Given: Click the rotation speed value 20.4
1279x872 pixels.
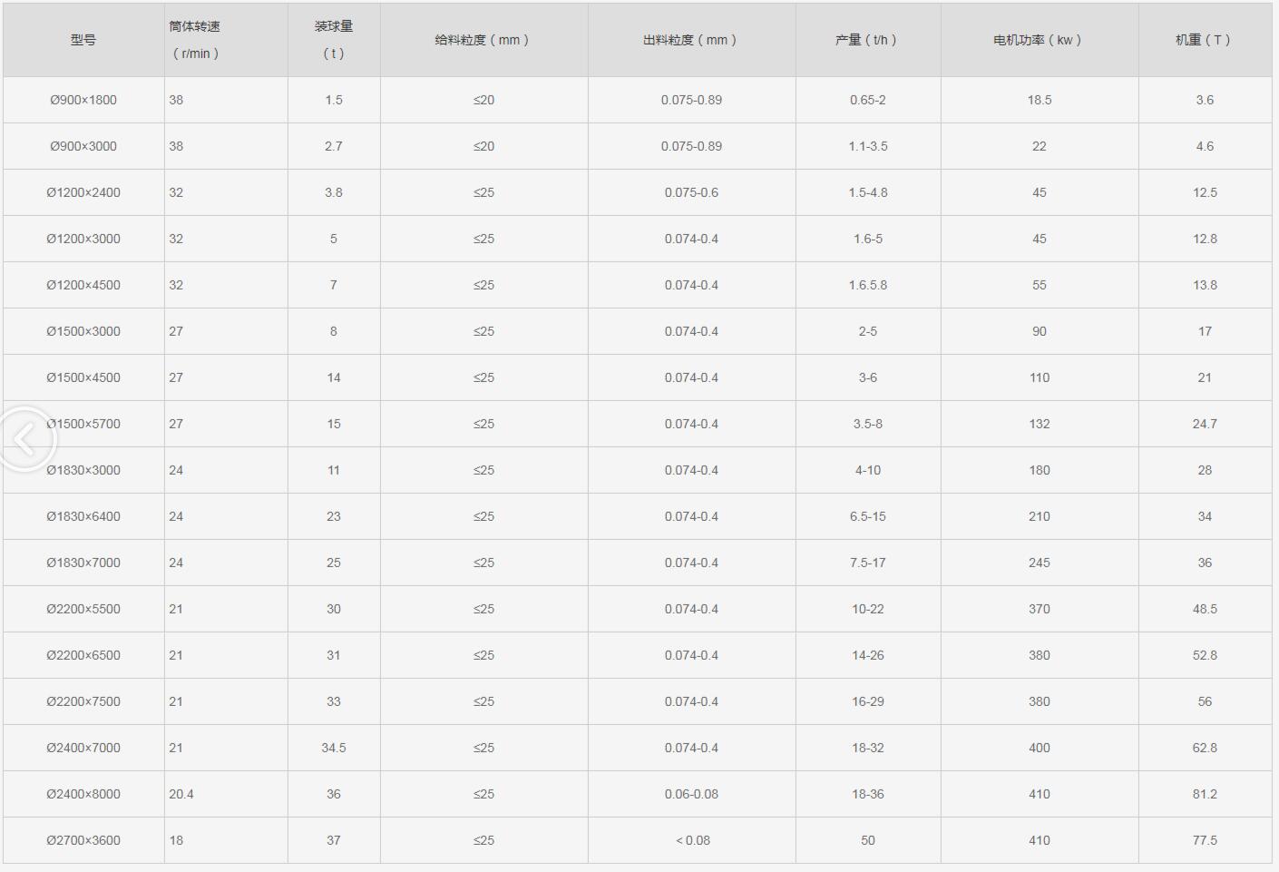Looking at the screenshot, I should (x=181, y=794).
